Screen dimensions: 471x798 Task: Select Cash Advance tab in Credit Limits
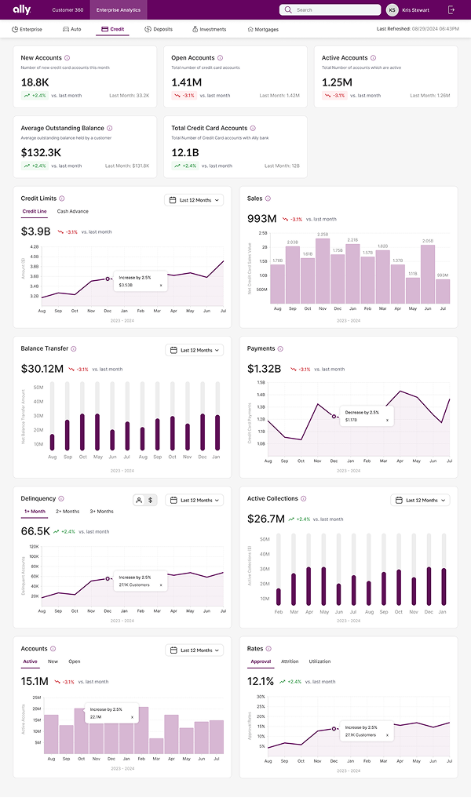73,211
